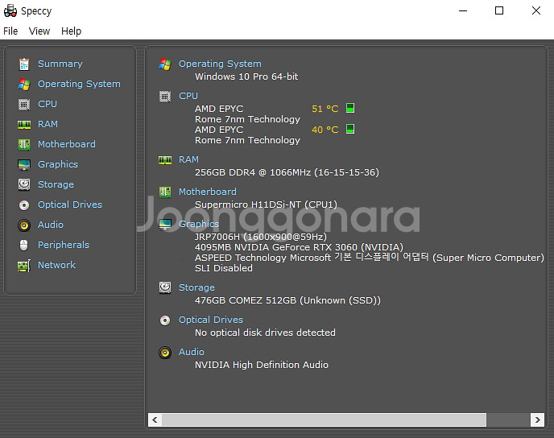Follow the RAM heading link in summary
Screen dimensions: 554x438
tap(188, 159)
